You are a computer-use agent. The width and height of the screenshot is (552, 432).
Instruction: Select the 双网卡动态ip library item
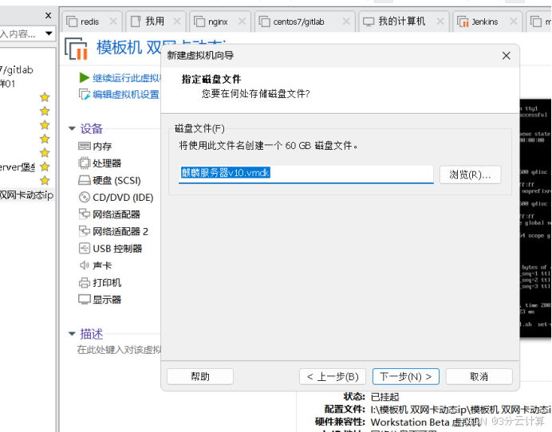(27, 194)
